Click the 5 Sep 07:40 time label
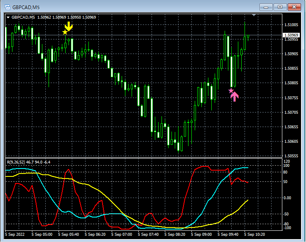Image resolution: width=306 pixels, height=242 pixels. coord(148,235)
